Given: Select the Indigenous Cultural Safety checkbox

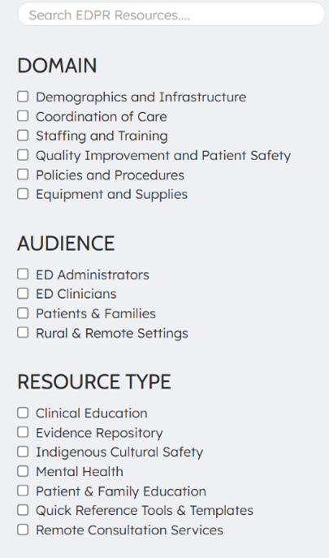Looking at the screenshot, I should point(23,452).
